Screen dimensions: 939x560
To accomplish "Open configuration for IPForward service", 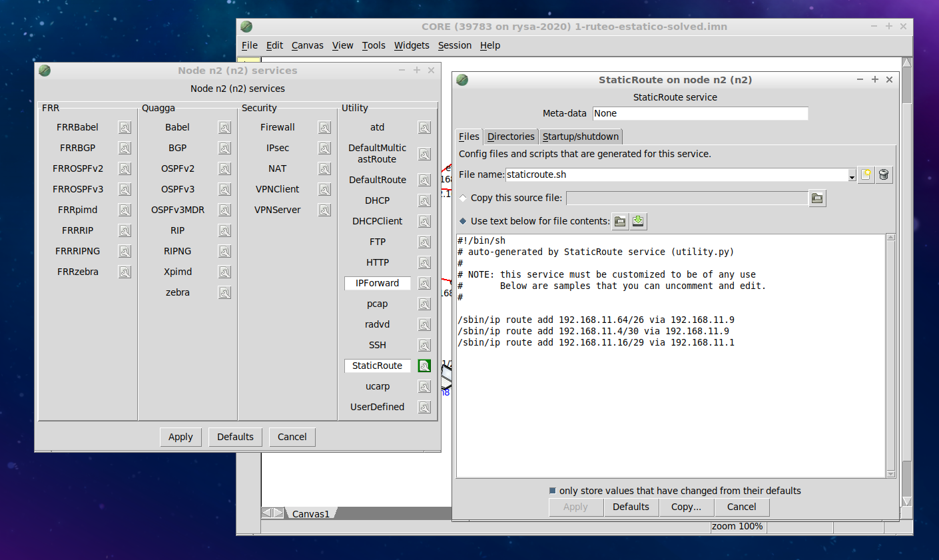I will tap(424, 284).
